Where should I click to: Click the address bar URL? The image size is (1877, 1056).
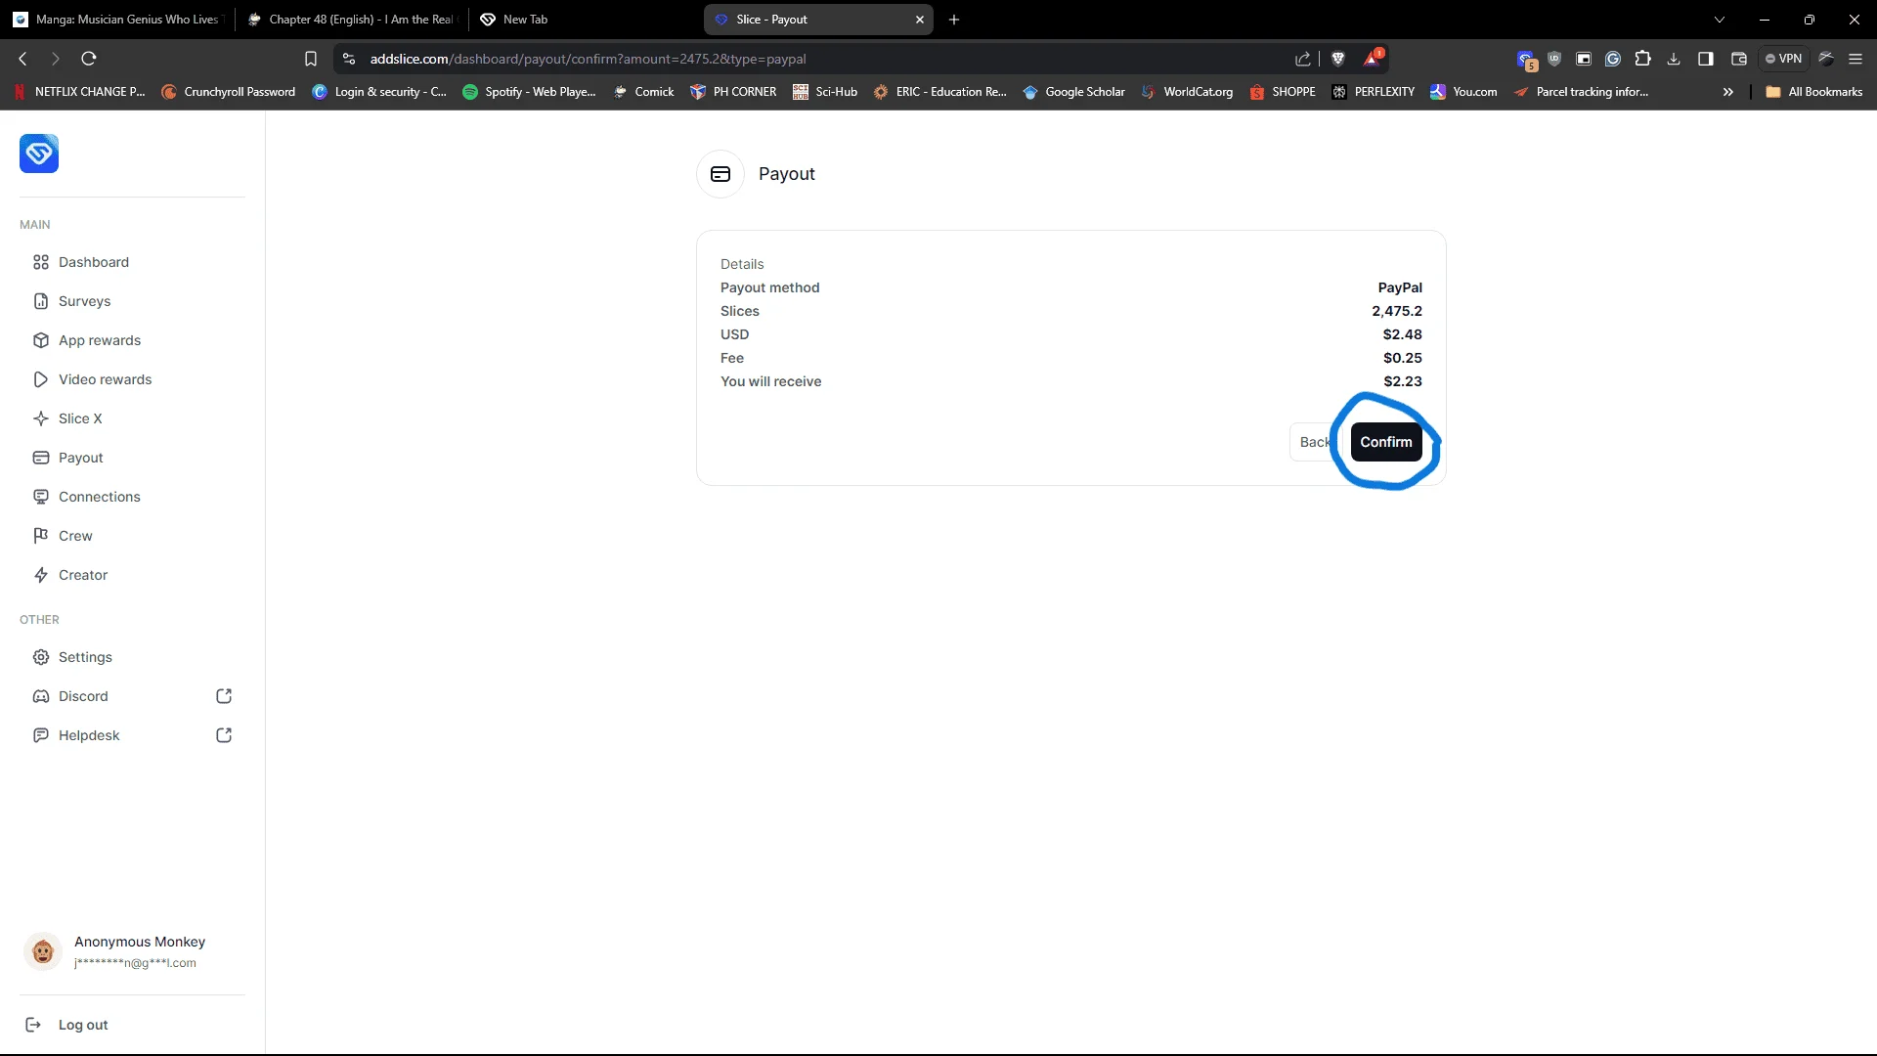click(x=588, y=59)
